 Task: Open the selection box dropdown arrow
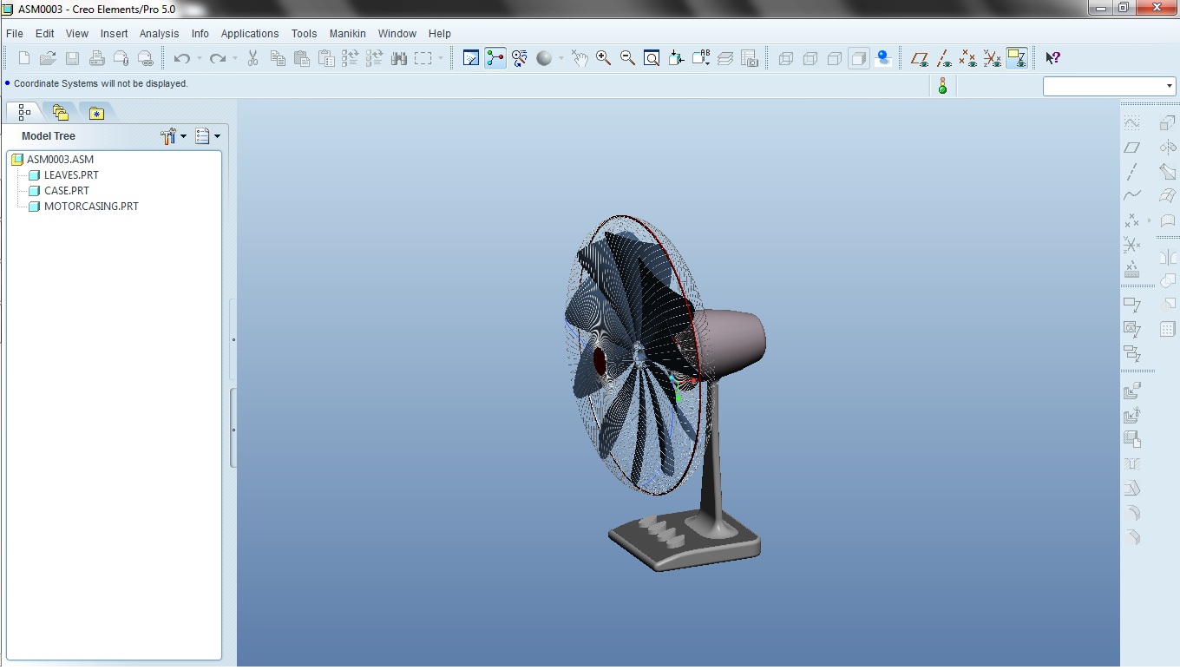pyautogui.click(x=440, y=58)
